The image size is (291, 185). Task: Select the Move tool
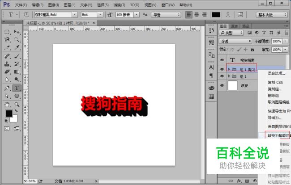click(17, 32)
